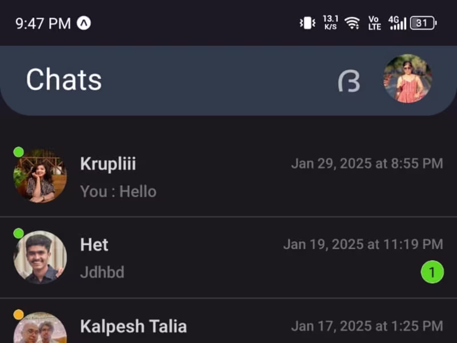The width and height of the screenshot is (457, 343).
Task: Tap the "You : Hello" message preview
Action: (118, 191)
